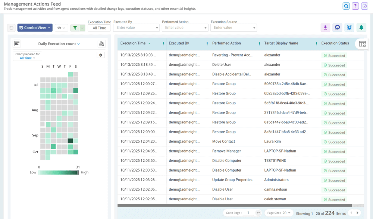Click the alarm clock scheduling icon
Viewport: 373px width, 219px height.
(x=349, y=27)
